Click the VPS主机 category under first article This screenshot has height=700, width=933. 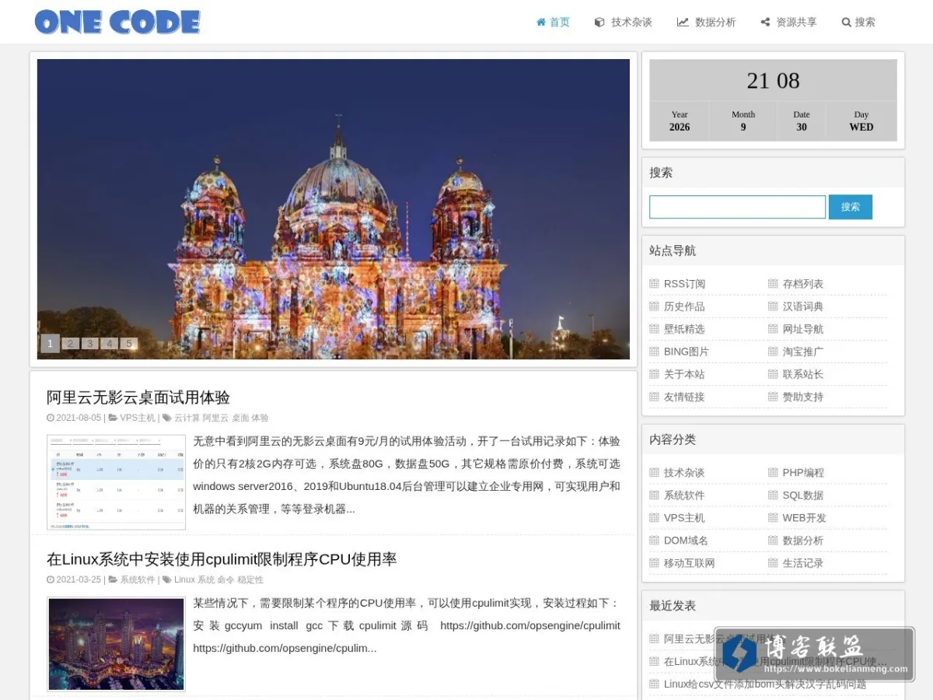[138, 418]
